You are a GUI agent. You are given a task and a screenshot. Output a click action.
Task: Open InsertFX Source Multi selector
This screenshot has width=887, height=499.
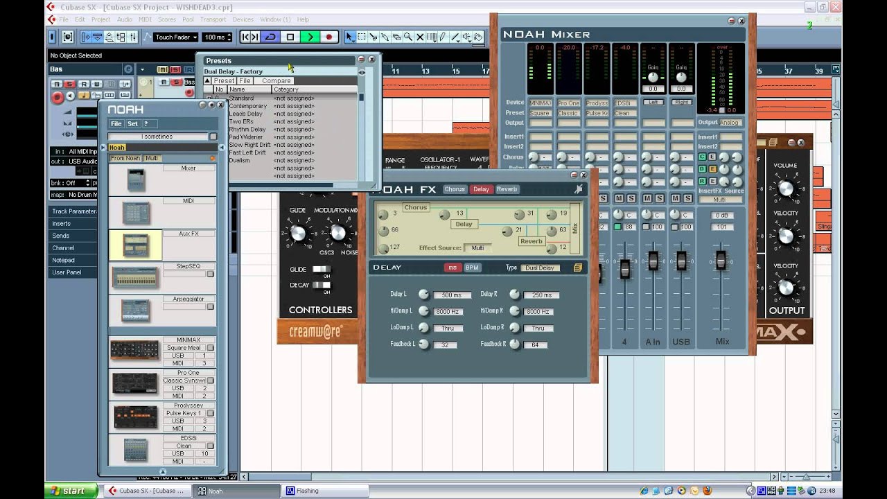click(721, 200)
